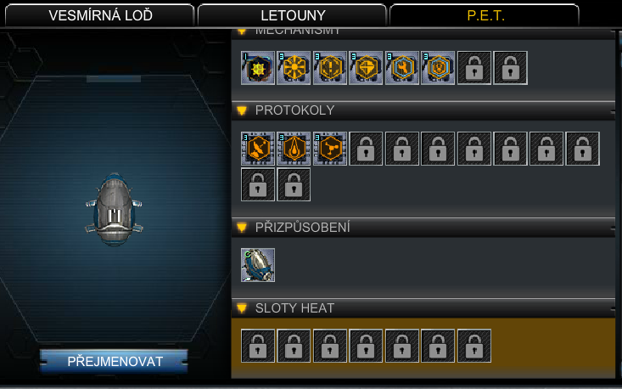Click the droplet protocol icon
This screenshot has width=622, height=389.
coord(294,149)
